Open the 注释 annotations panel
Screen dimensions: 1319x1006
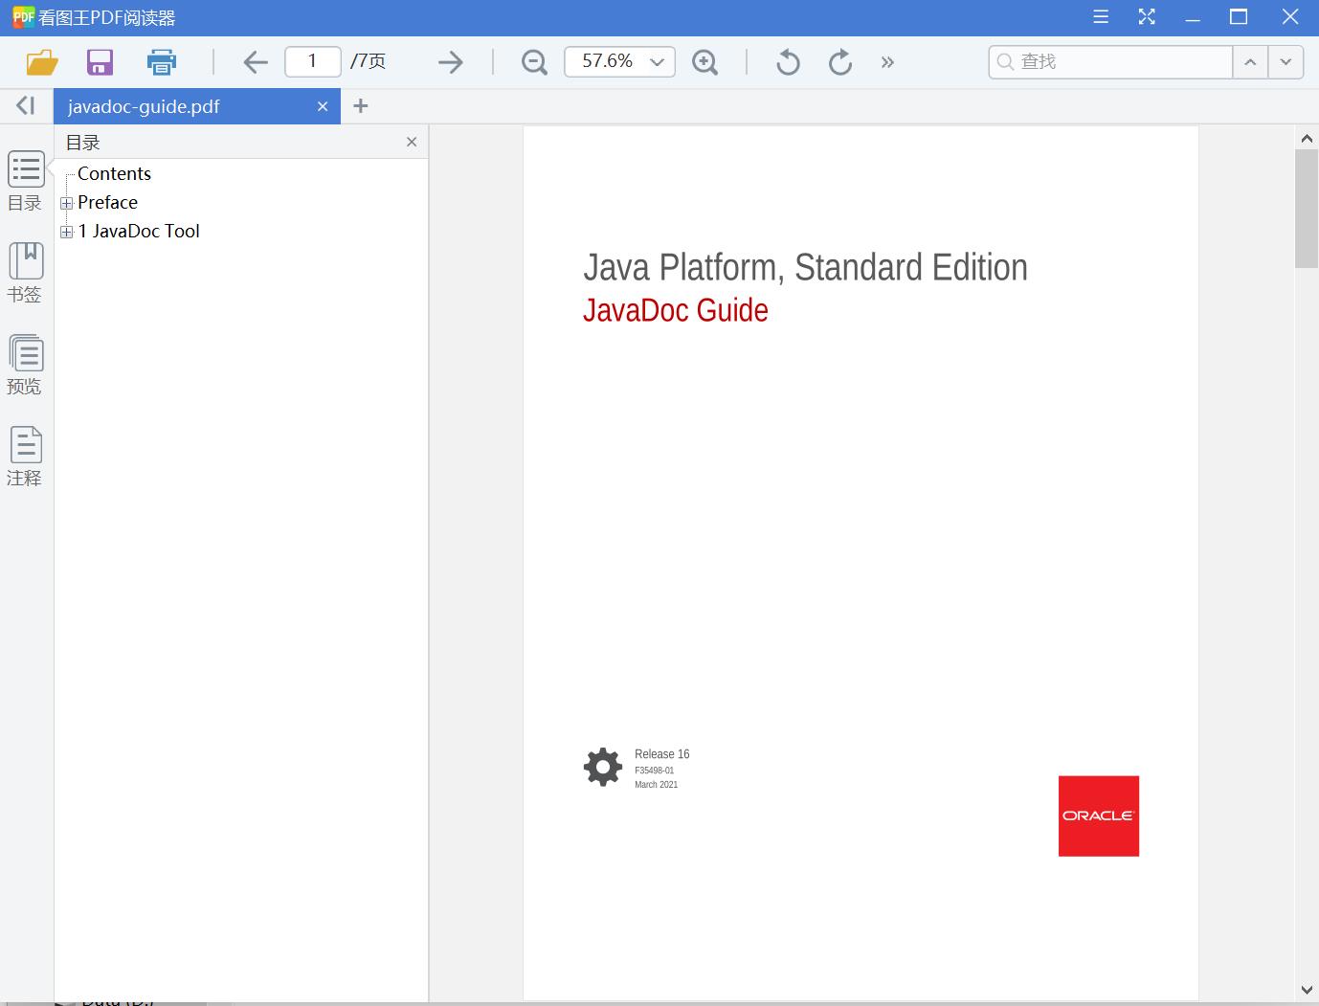click(26, 457)
